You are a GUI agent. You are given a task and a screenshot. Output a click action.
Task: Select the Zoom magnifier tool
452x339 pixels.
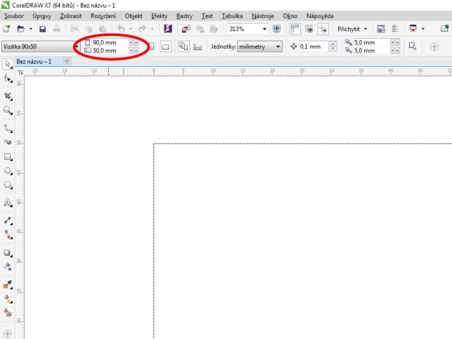tap(8, 111)
